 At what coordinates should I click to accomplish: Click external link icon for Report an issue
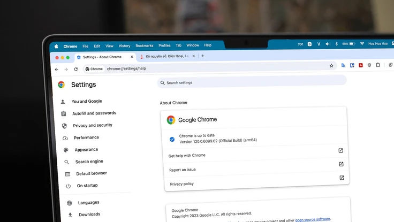(x=341, y=164)
